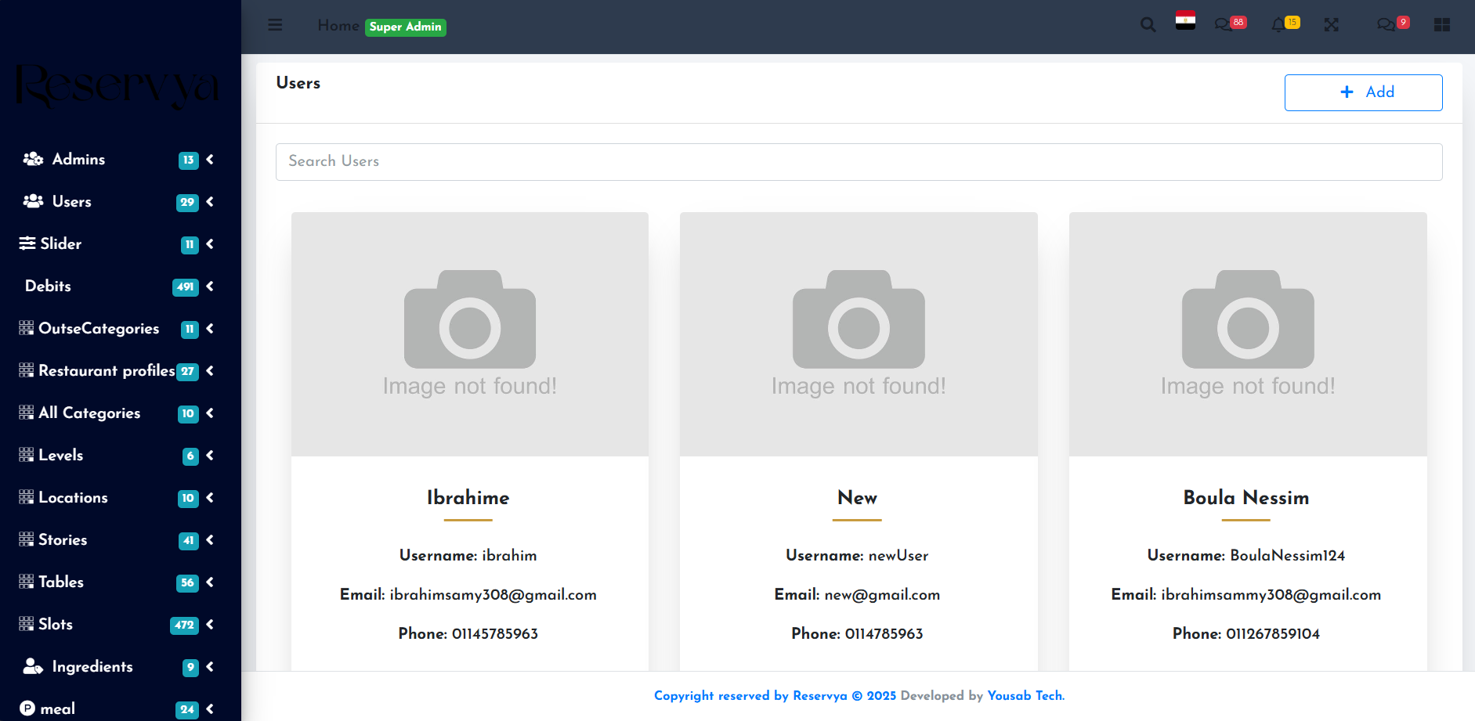This screenshot has width=1475, height=721.
Task: Open the search magnifier icon
Action: pos(1148,25)
